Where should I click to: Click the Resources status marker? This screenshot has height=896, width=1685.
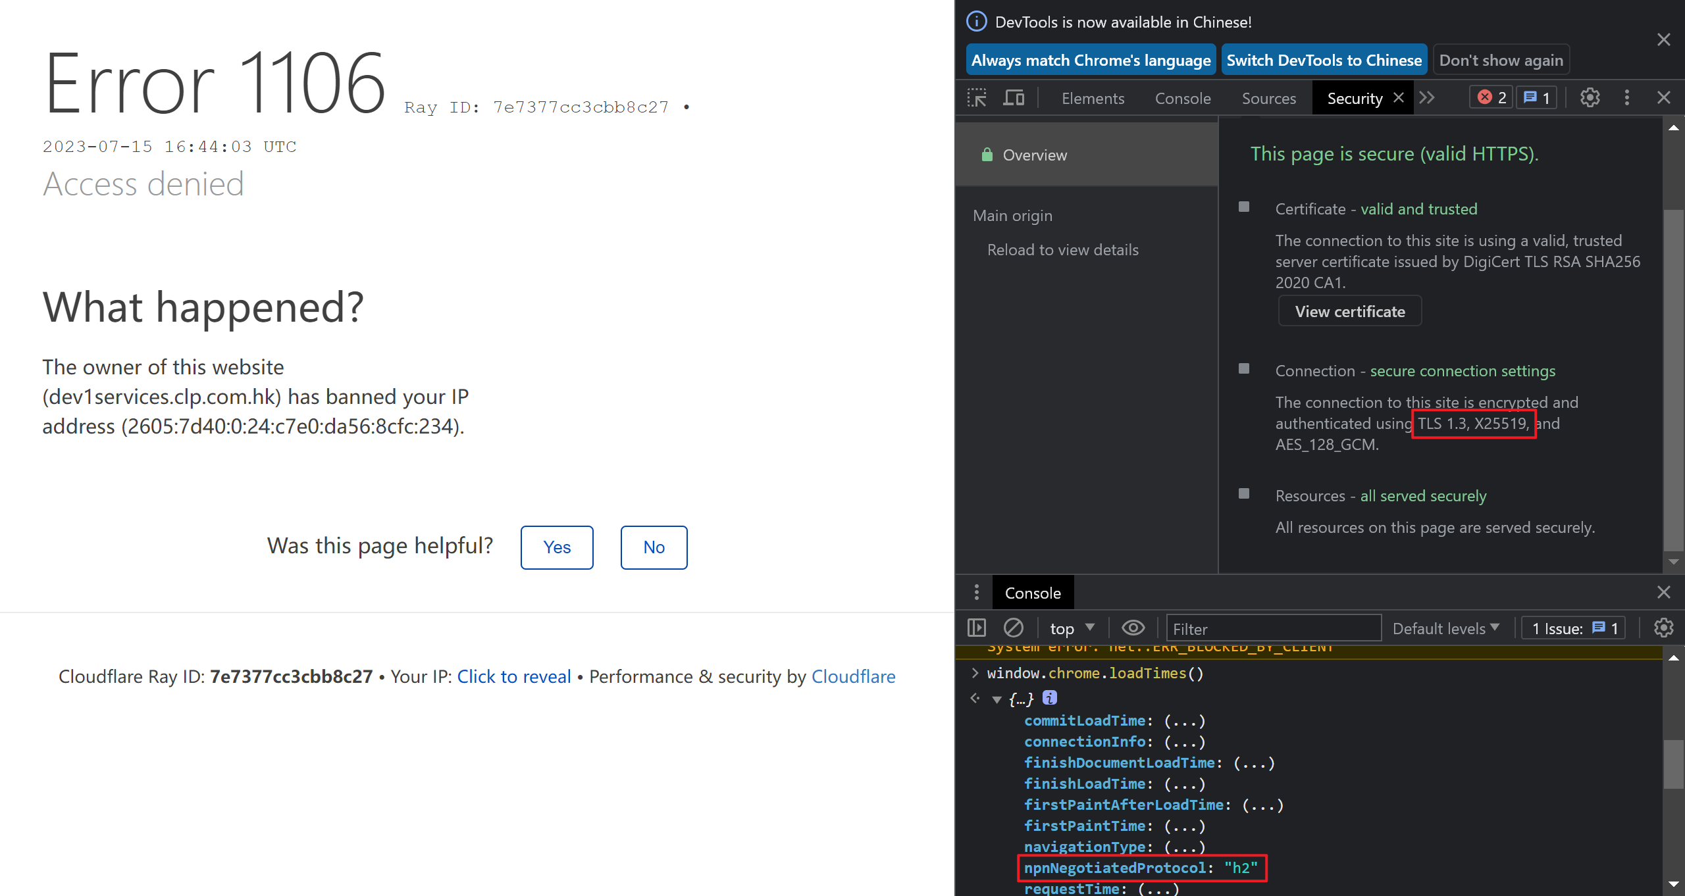pos(1244,493)
